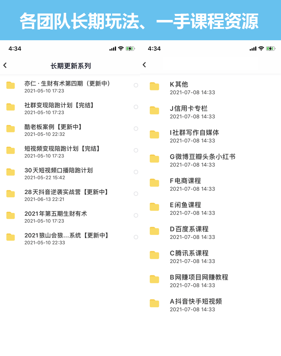Select radio circle for 社群变现陪跑计划【完结】
The height and width of the screenshot is (356, 281).
tap(136, 107)
